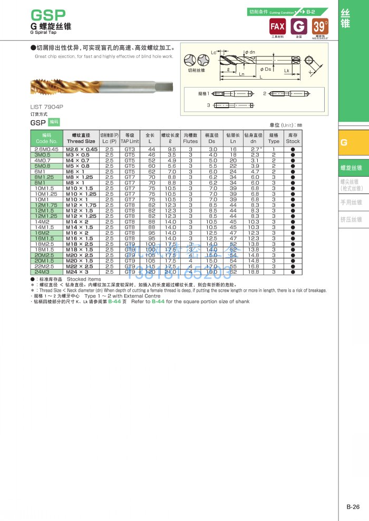This screenshot has width=369, height=521.
Task: Click the 'Stocked Items' legend text
Action: coord(84,279)
